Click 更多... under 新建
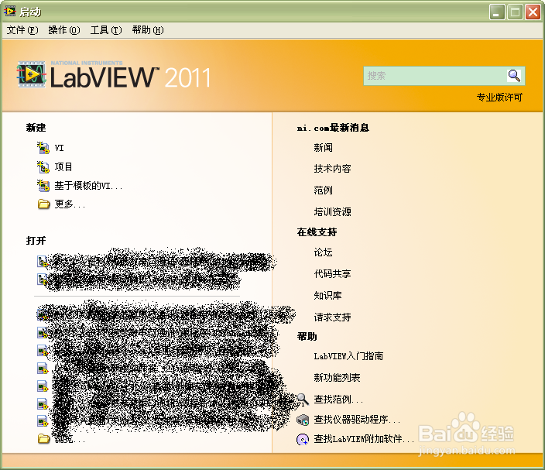 click(70, 204)
